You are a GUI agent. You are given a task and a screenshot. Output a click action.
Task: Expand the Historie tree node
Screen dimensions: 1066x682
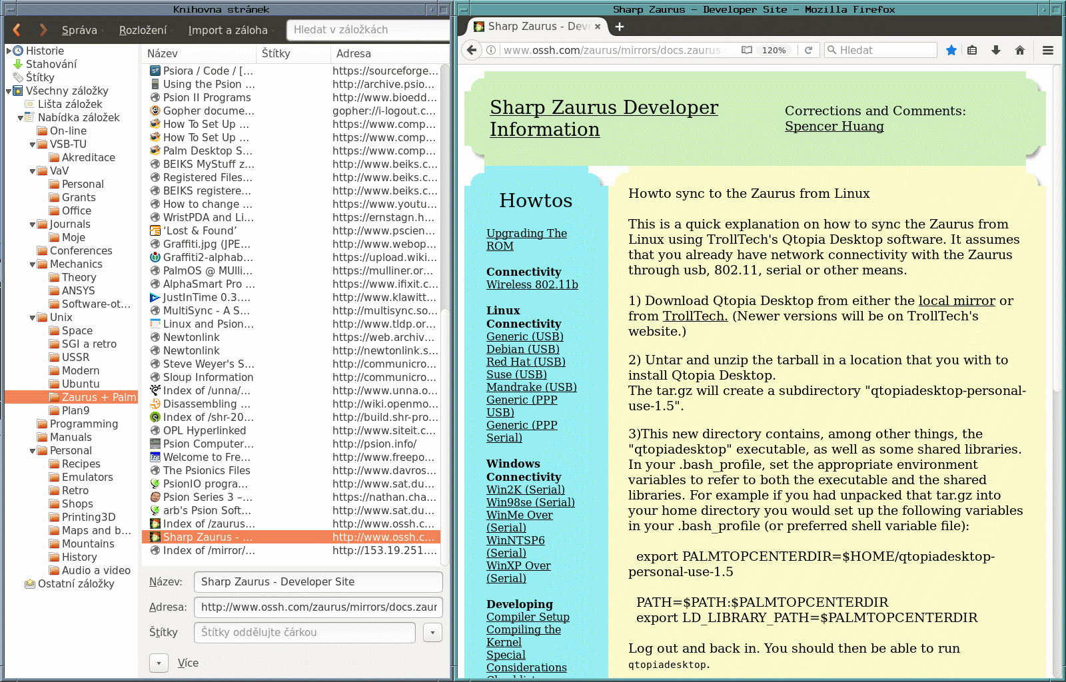9,51
